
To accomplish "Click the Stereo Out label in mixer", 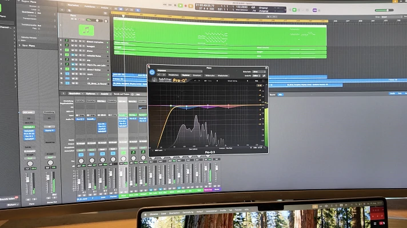I will tap(208, 190).
